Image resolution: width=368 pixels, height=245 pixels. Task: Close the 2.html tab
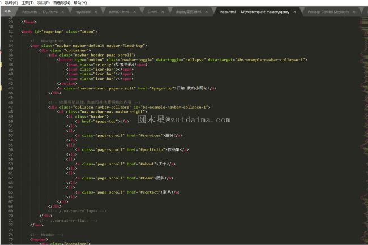click(166, 11)
